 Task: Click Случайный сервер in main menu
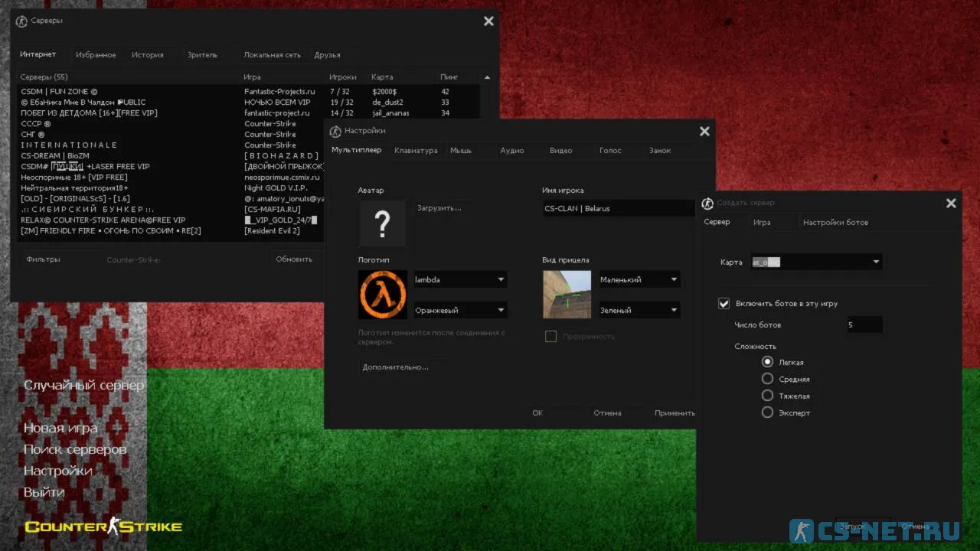[x=83, y=385]
